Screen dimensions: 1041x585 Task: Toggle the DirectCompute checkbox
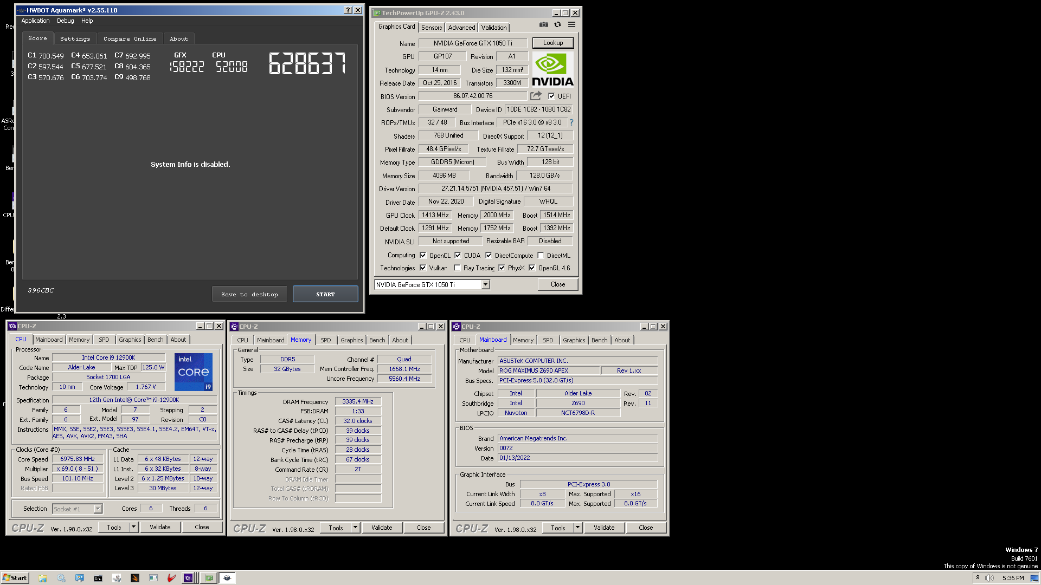coord(489,256)
